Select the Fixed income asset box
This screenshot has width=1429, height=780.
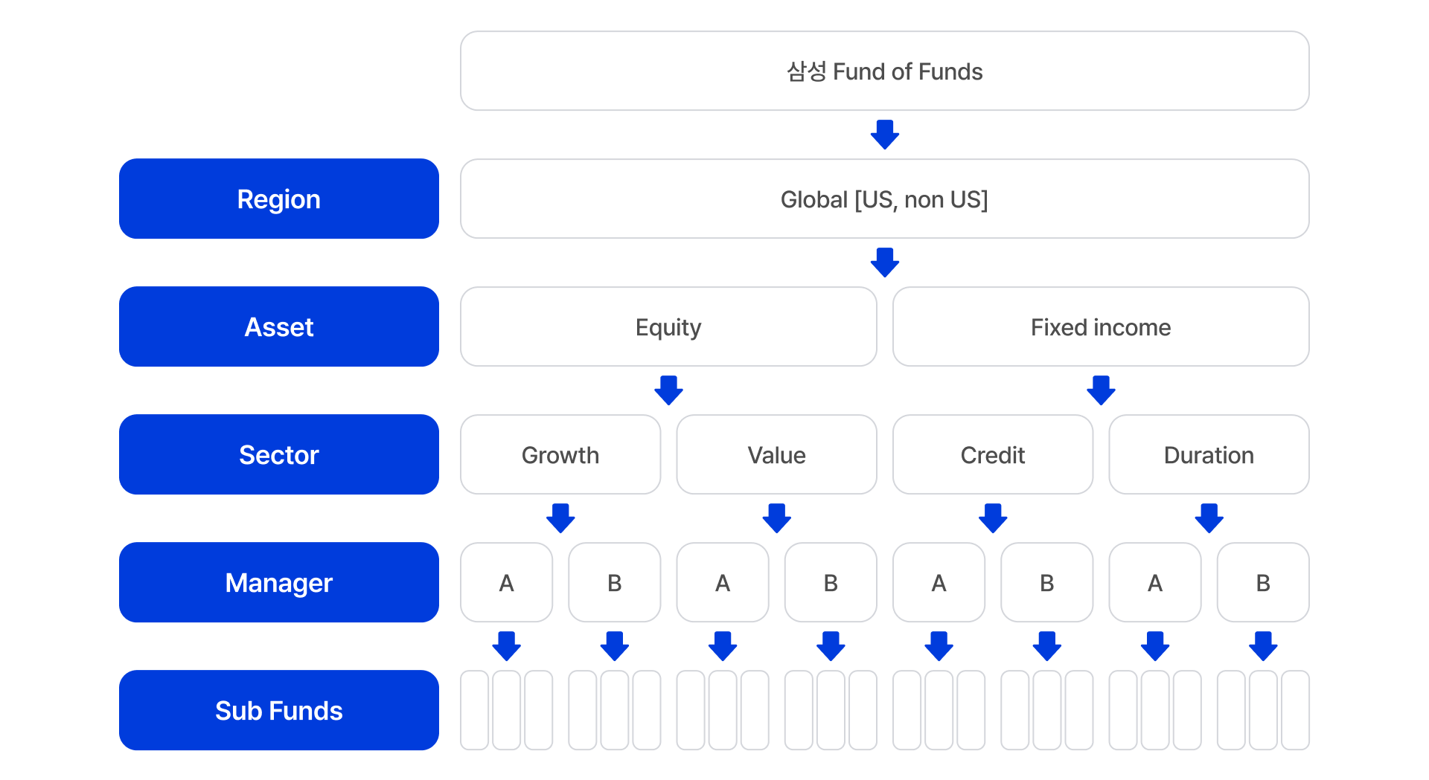(x=1101, y=326)
